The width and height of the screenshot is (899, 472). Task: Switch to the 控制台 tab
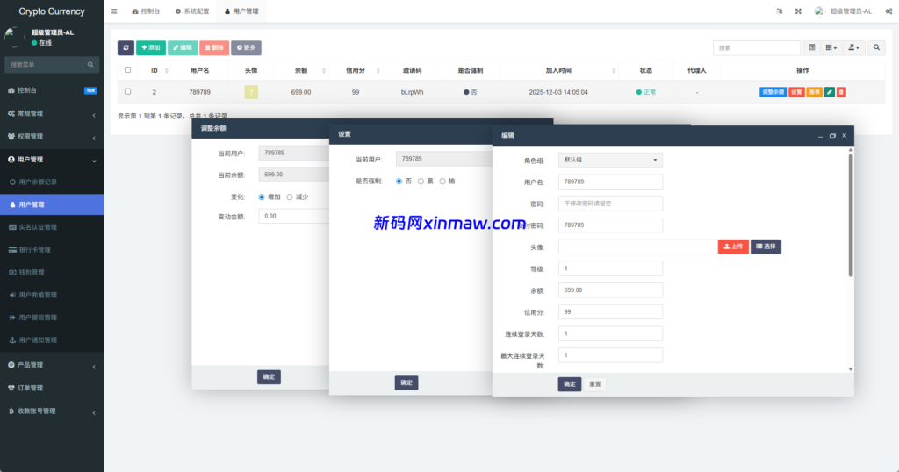(x=146, y=11)
